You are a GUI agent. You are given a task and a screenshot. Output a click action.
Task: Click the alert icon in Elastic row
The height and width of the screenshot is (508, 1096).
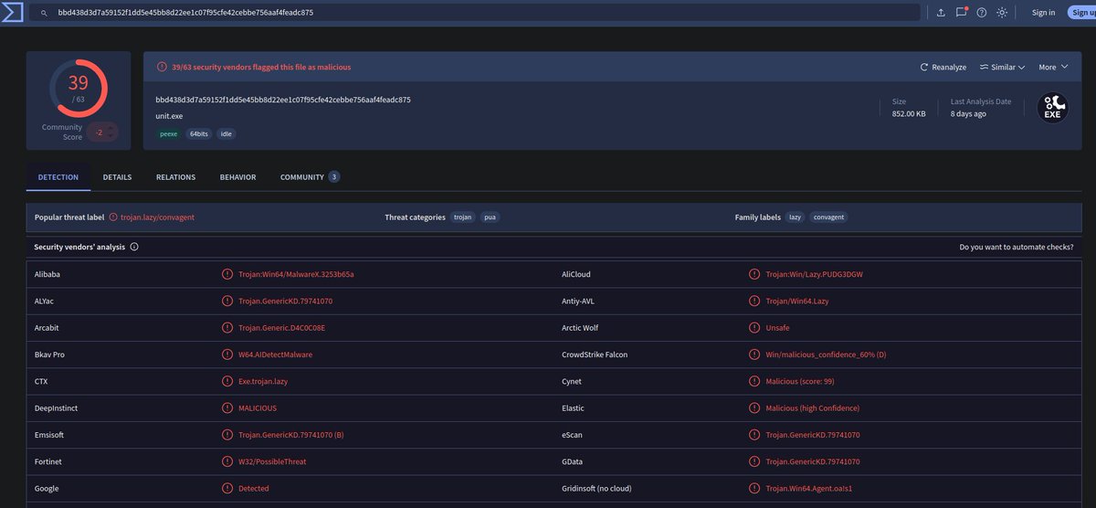tap(754, 408)
